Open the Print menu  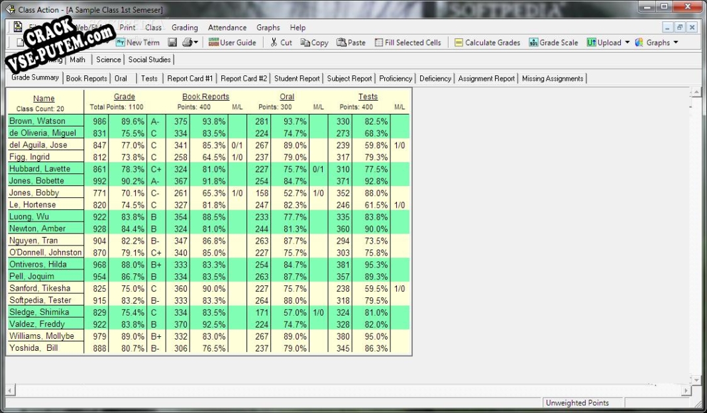[127, 28]
